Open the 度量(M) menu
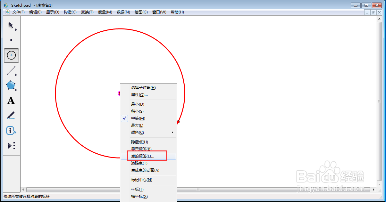Screen dimensions: 386x202 click(x=105, y=12)
